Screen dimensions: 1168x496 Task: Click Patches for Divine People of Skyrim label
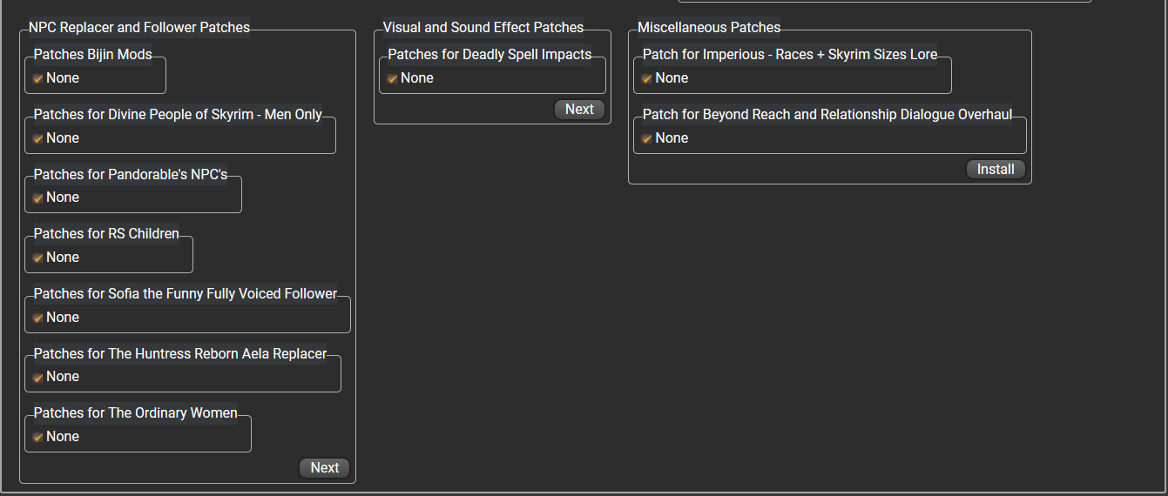coord(178,115)
